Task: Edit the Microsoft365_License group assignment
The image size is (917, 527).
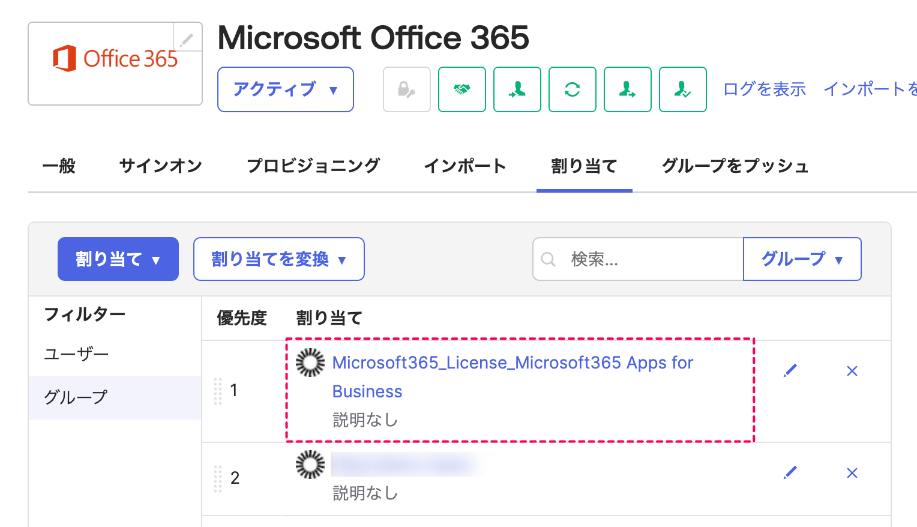Action: [x=790, y=371]
